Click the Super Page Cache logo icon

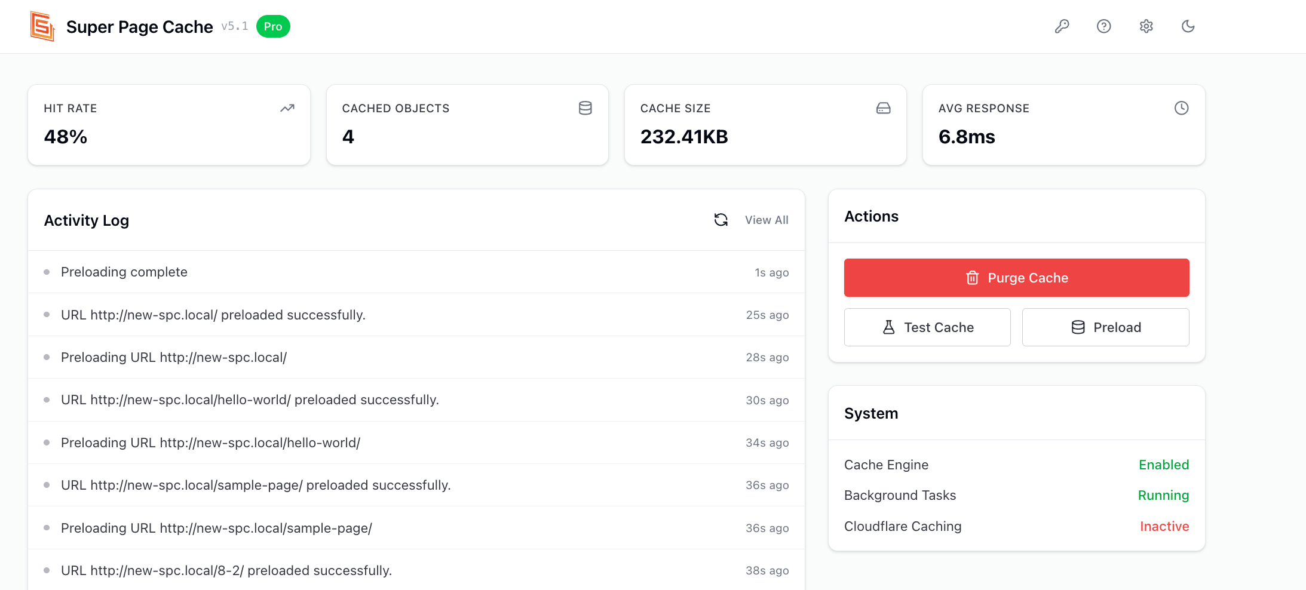pyautogui.click(x=42, y=27)
